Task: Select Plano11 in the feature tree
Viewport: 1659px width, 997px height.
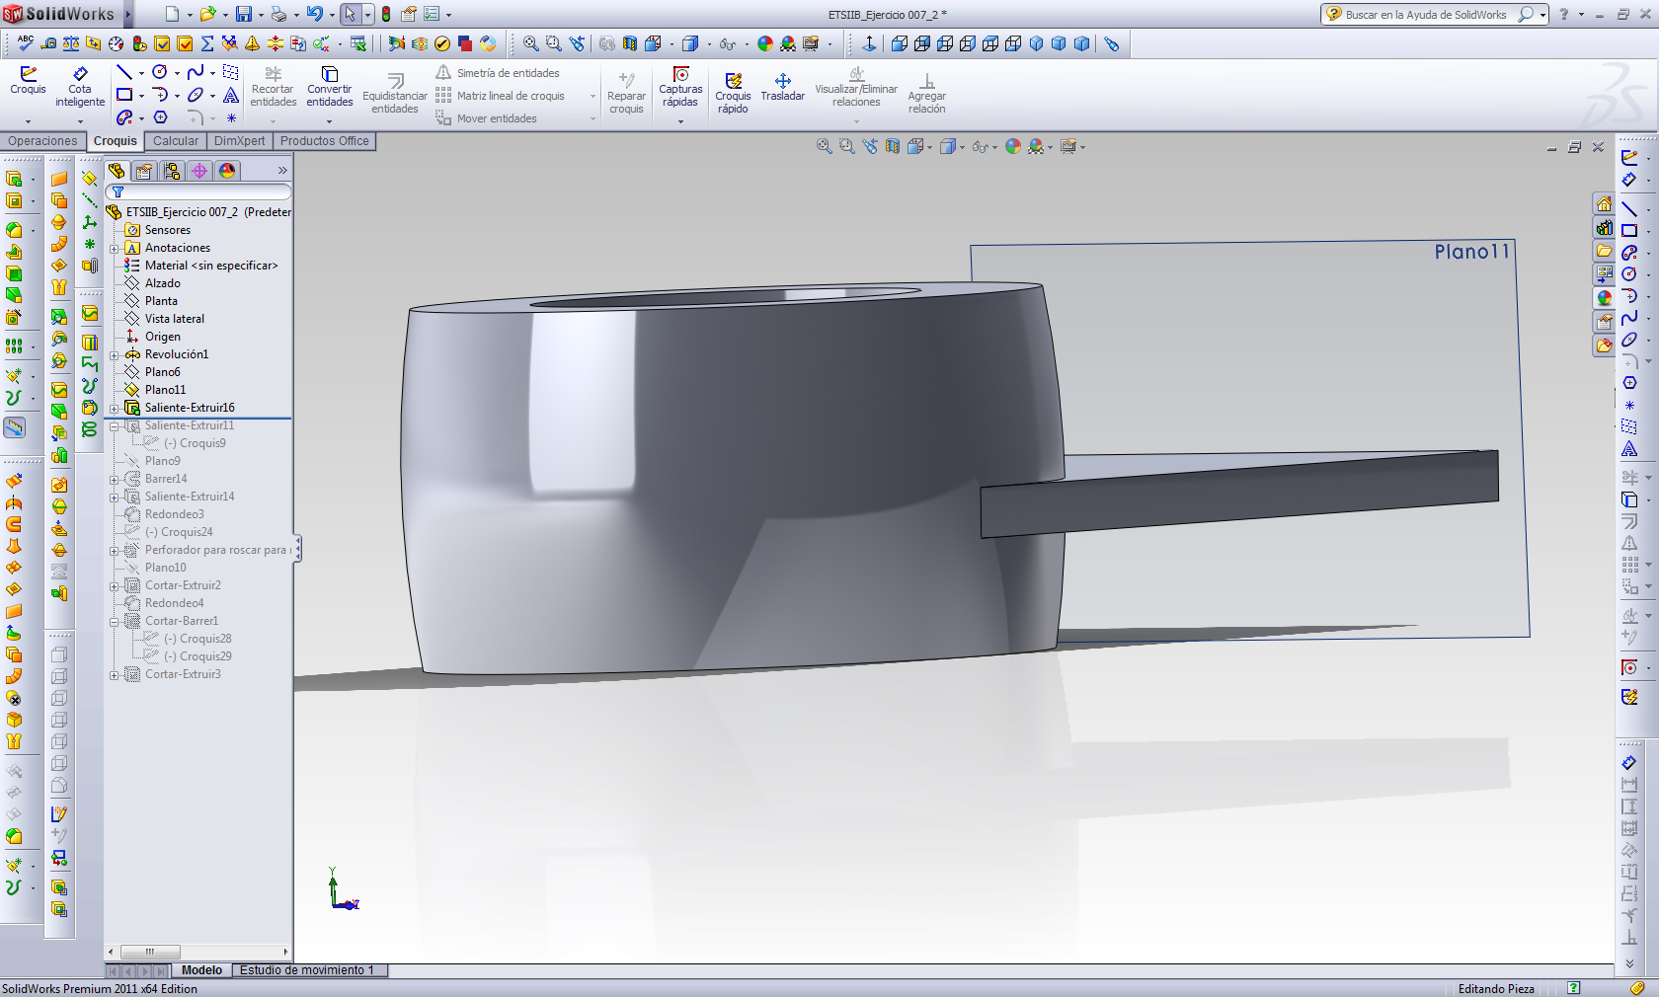Action: click(x=165, y=390)
